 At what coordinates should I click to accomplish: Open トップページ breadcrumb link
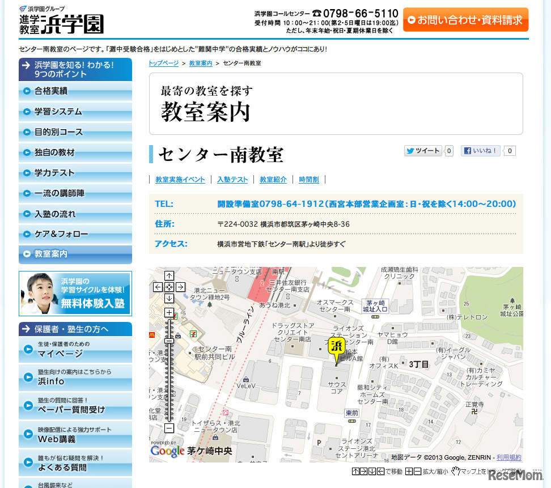pos(164,63)
